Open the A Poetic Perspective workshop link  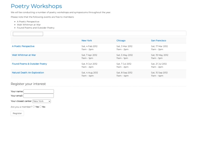tap(23, 46)
